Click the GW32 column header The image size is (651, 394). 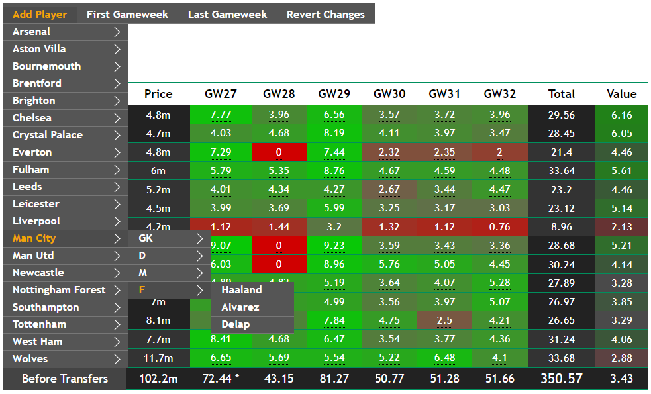pyautogui.click(x=500, y=94)
